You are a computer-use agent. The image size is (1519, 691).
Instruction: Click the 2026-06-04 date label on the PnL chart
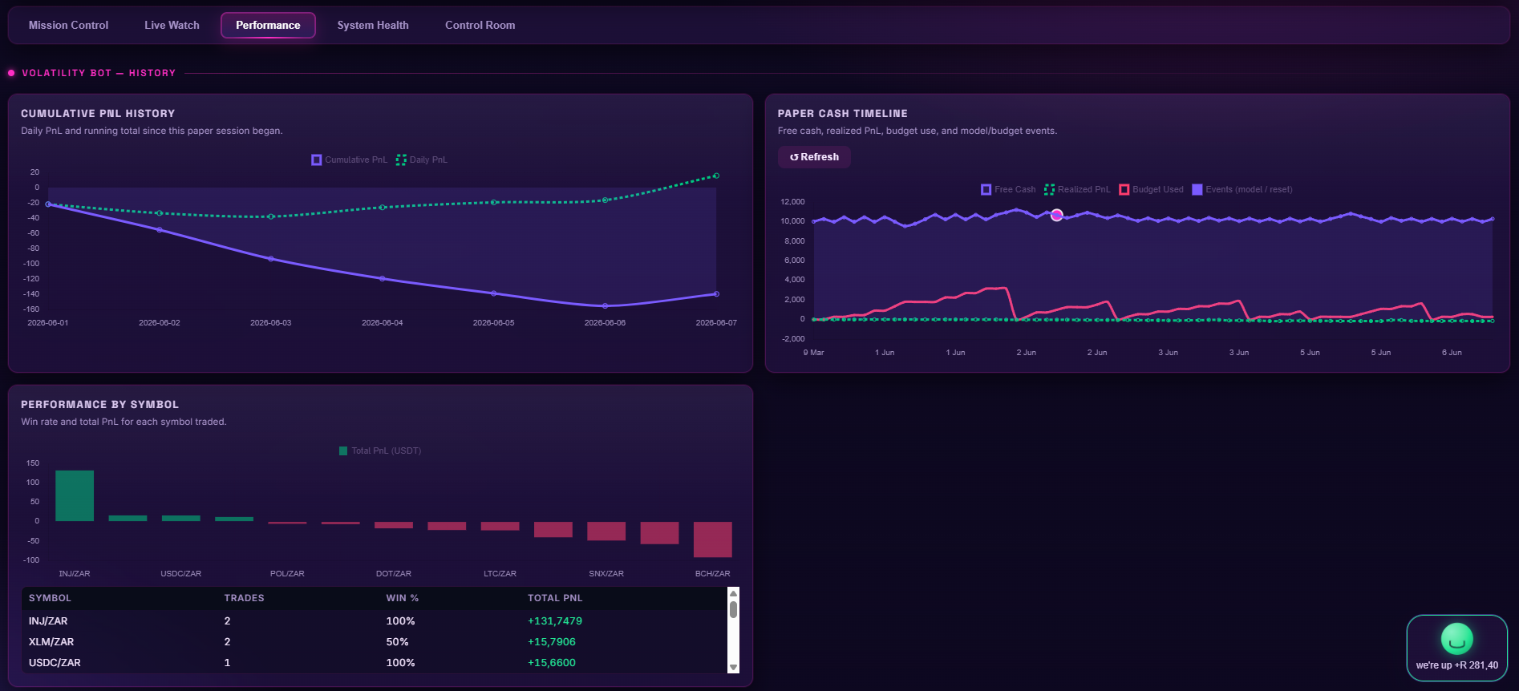click(382, 323)
